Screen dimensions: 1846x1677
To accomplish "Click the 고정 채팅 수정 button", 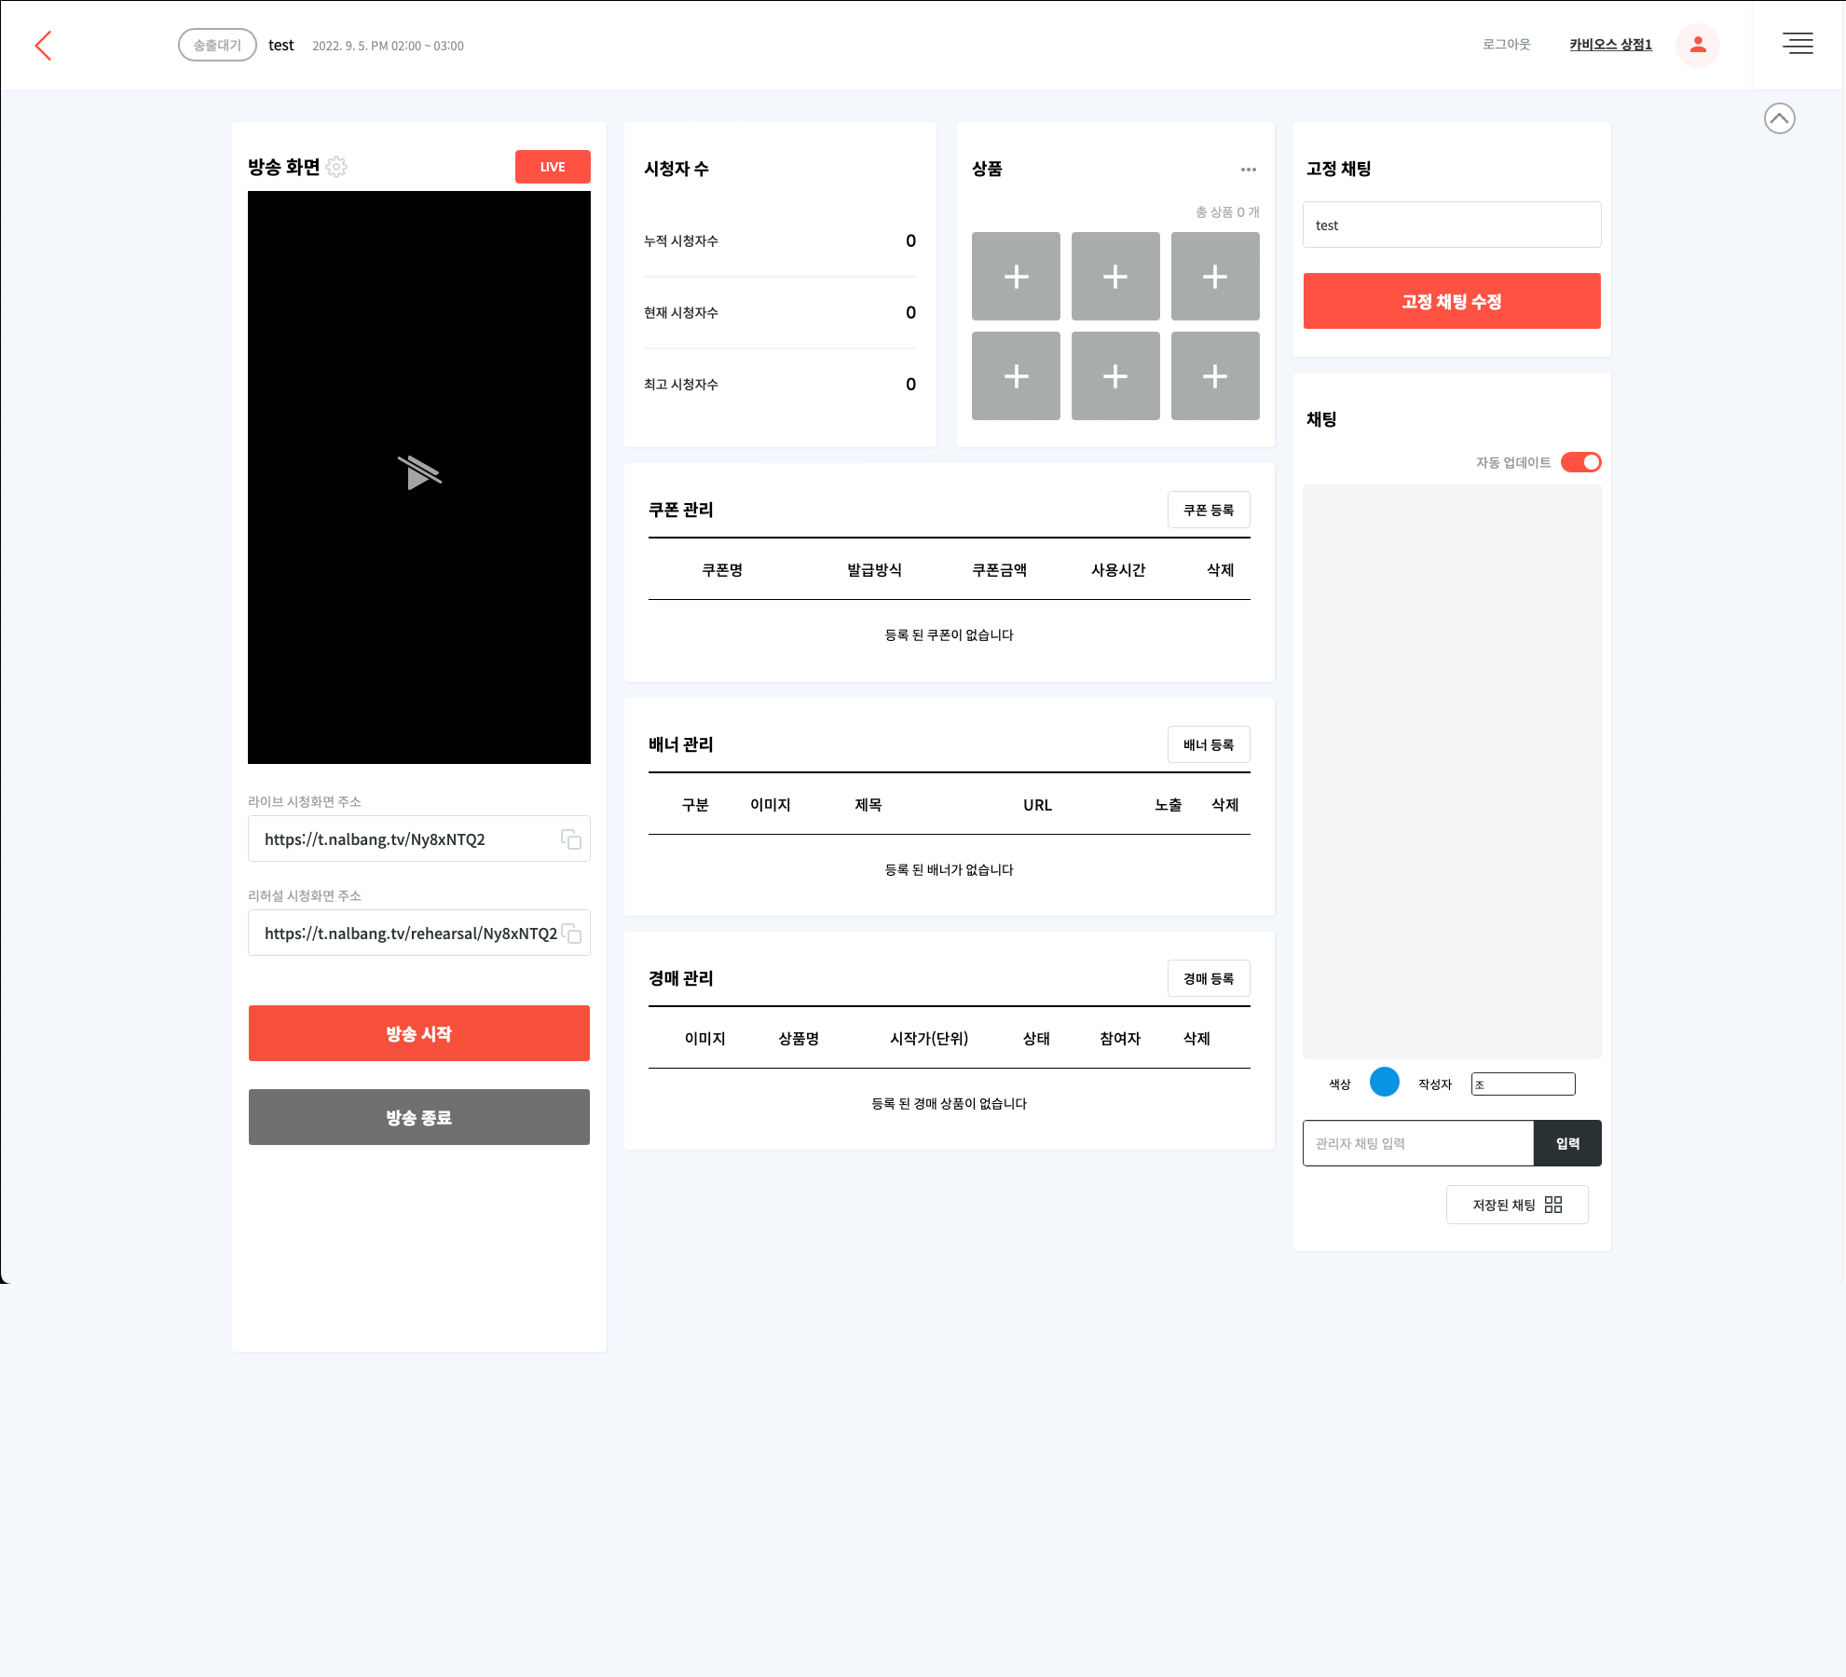I will (x=1451, y=301).
